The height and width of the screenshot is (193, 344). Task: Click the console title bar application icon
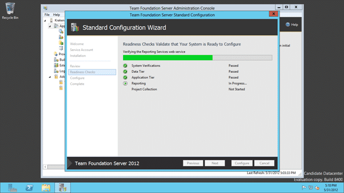(x=45, y=8)
